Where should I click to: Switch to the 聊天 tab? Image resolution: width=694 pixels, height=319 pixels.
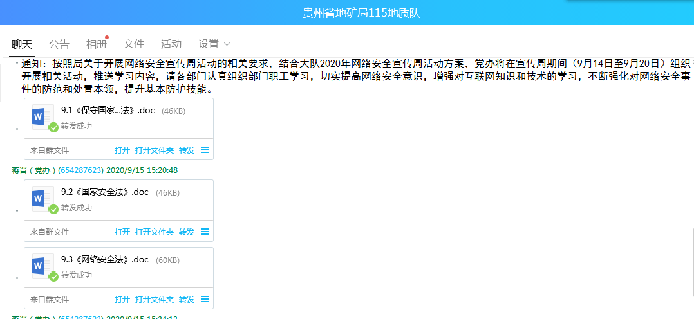pyautogui.click(x=22, y=44)
